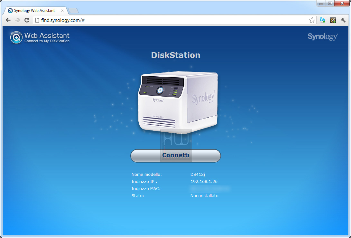This screenshot has width=351, height=238.
Task: Click the browser back arrow
Action: click(8, 20)
